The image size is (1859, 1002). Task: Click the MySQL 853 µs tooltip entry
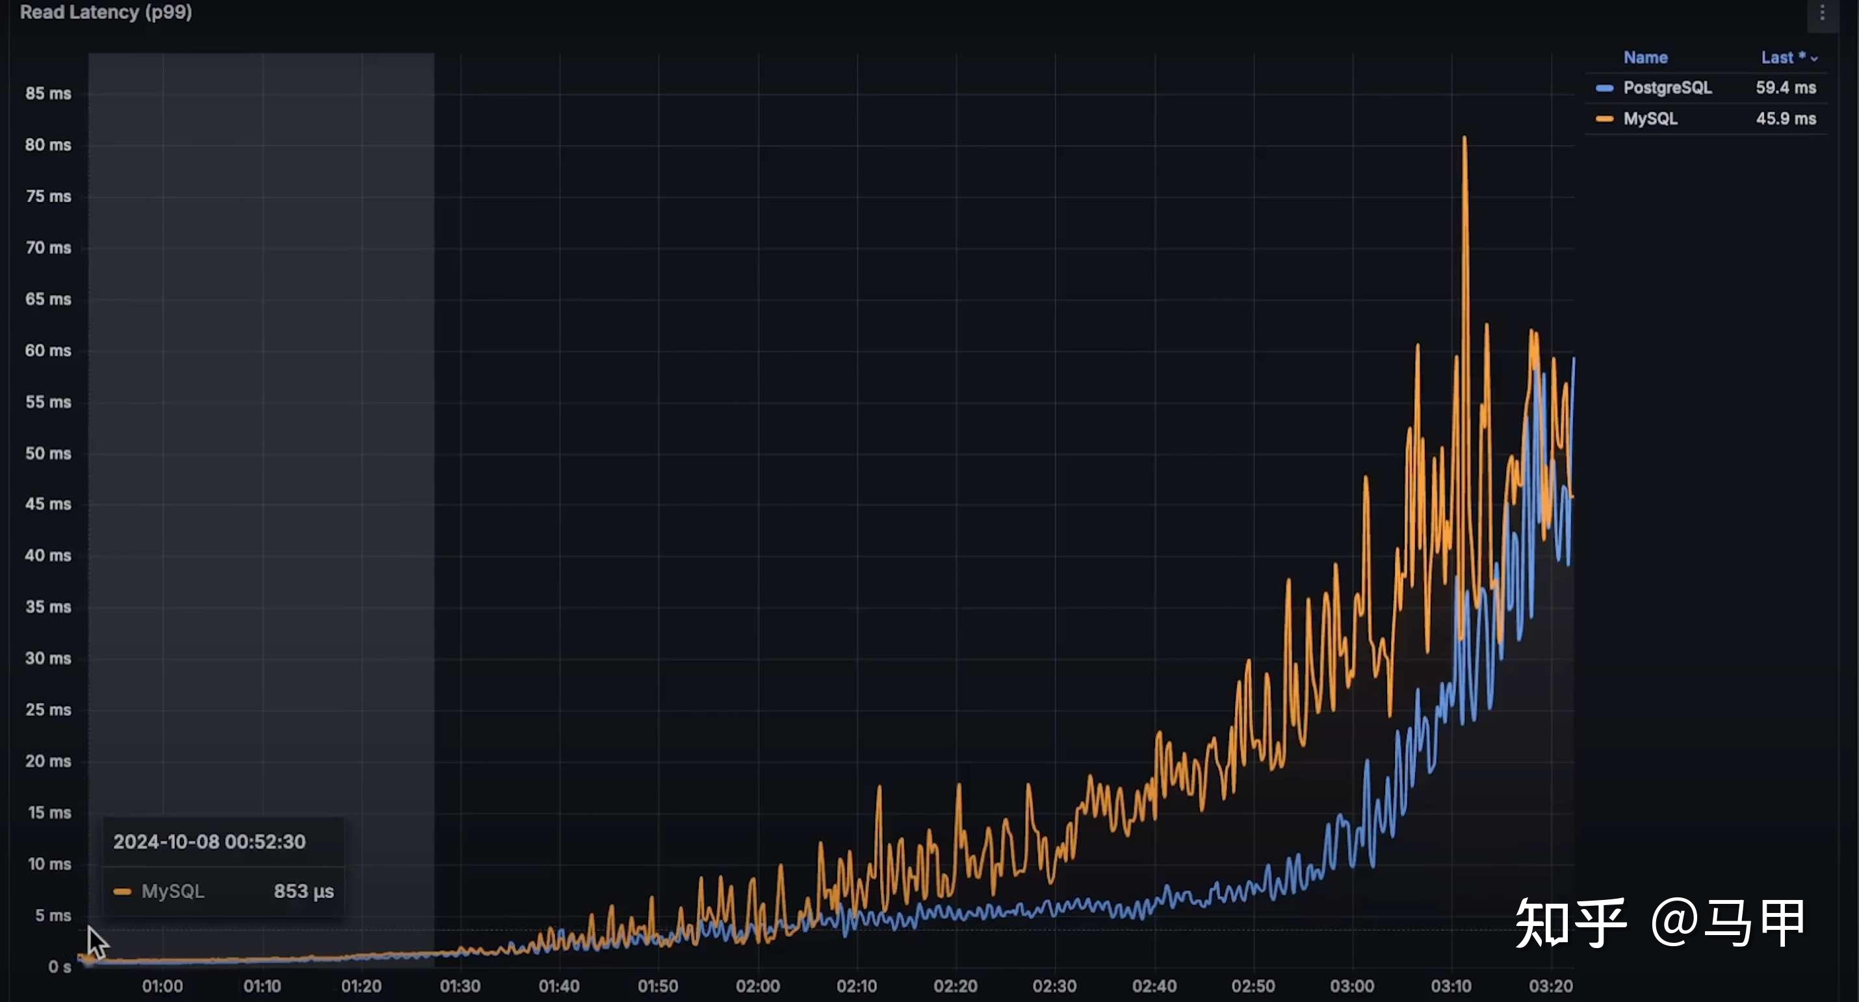click(x=224, y=892)
